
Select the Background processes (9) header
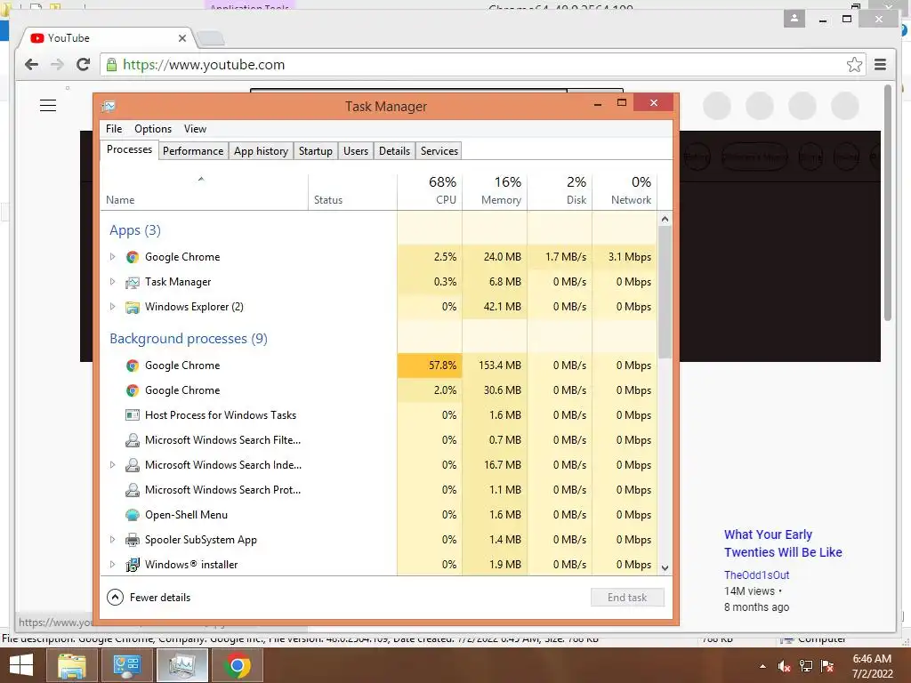point(189,339)
